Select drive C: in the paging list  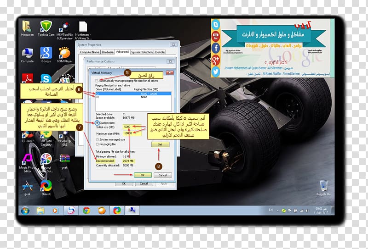point(133,94)
